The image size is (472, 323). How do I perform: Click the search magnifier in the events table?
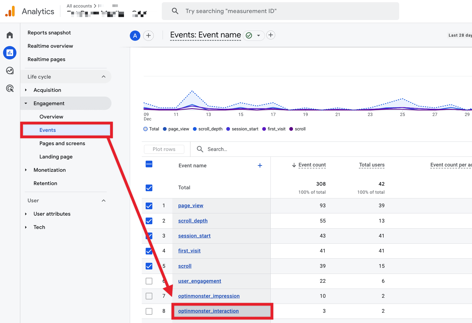[x=200, y=149]
